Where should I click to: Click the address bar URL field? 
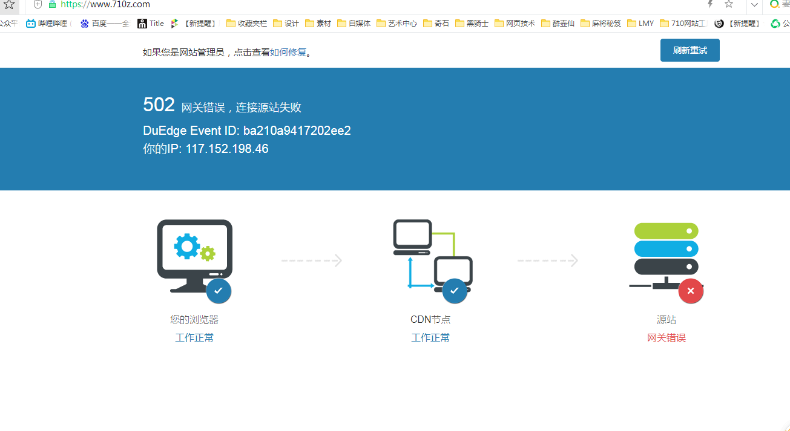pyautogui.click(x=363, y=5)
